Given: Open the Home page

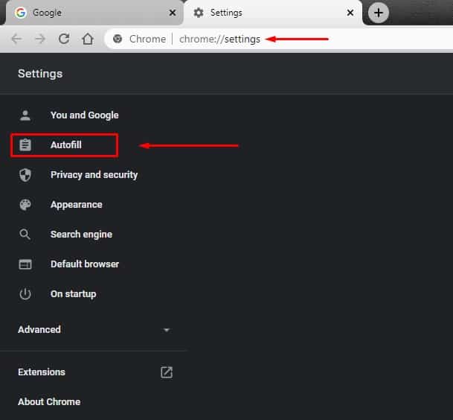Looking at the screenshot, I should point(88,39).
